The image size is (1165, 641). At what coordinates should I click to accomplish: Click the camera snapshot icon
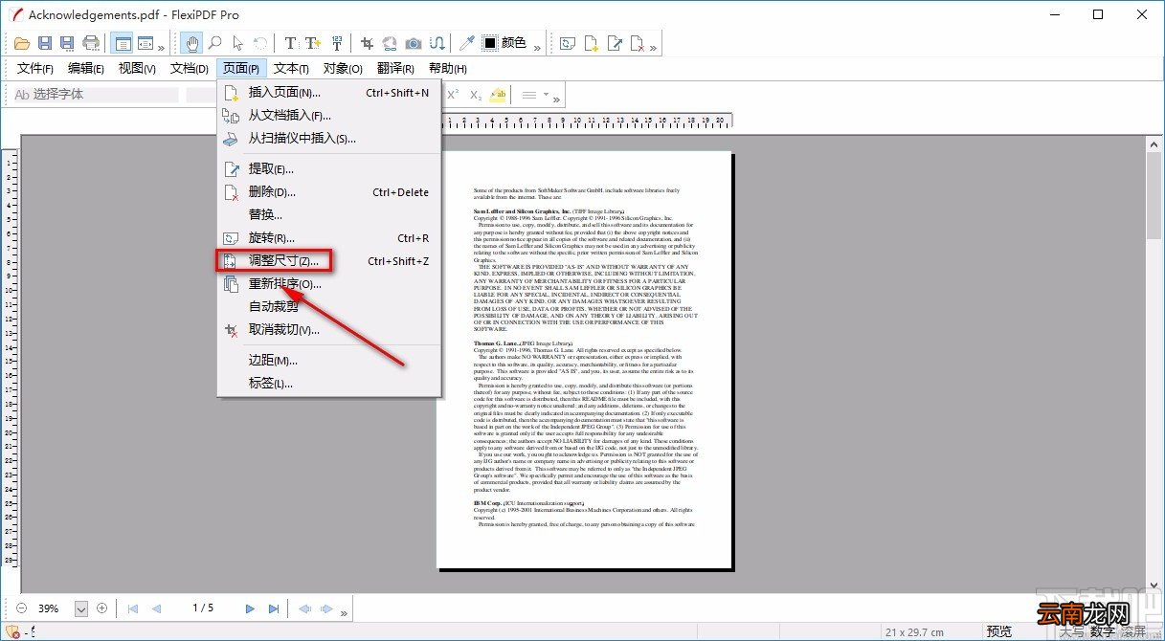413,43
